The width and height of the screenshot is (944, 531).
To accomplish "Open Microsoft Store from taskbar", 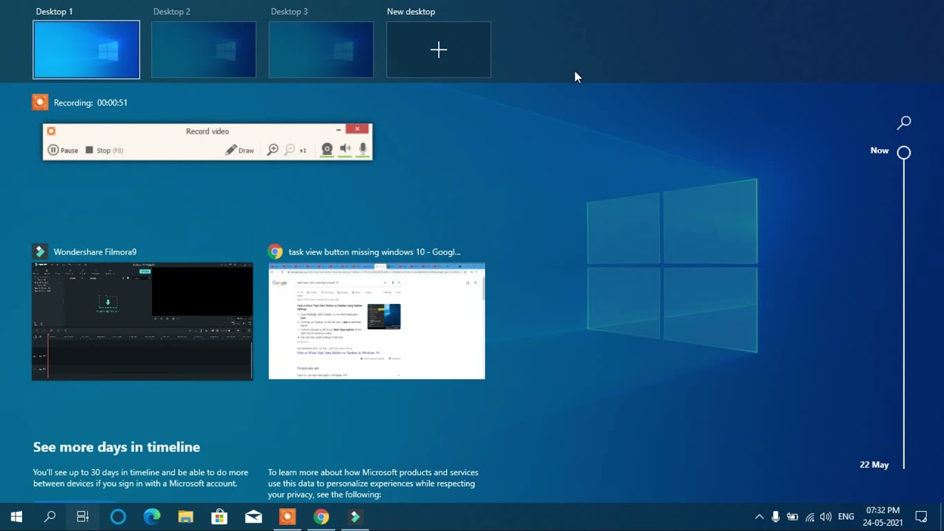I will [x=219, y=517].
